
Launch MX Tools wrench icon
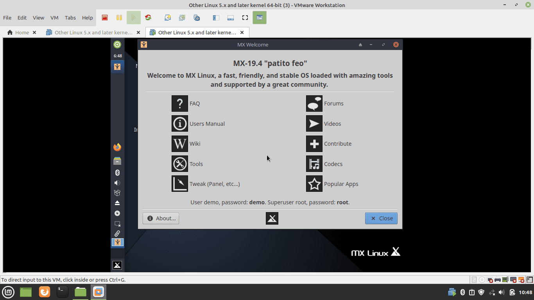pyautogui.click(x=180, y=164)
